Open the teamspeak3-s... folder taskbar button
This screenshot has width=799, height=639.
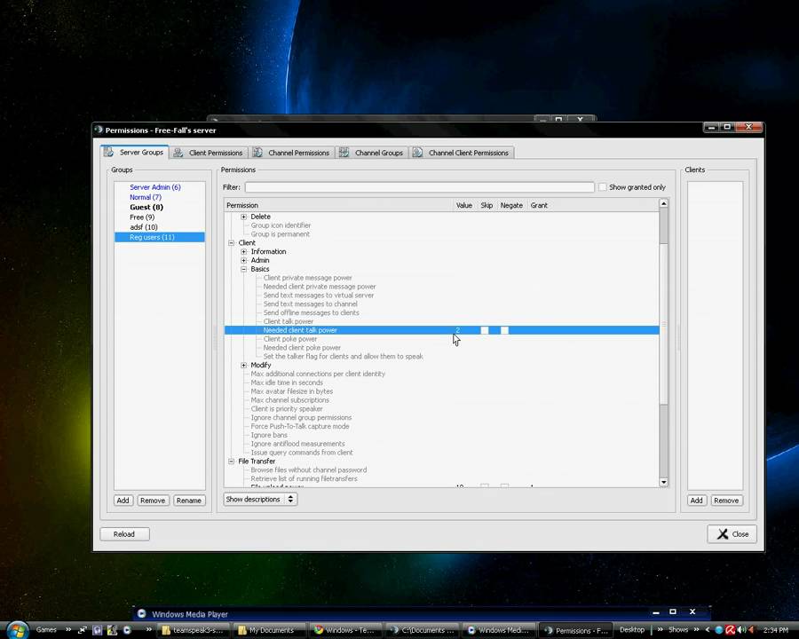click(194, 630)
